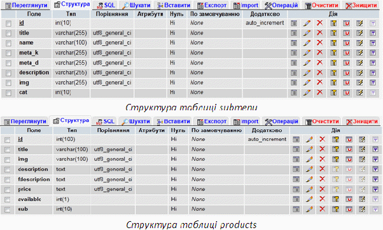Viewport: 383px width, 230px height.
Task: Switch to the Експорт tab in products table
Action: pyautogui.click(x=212, y=121)
